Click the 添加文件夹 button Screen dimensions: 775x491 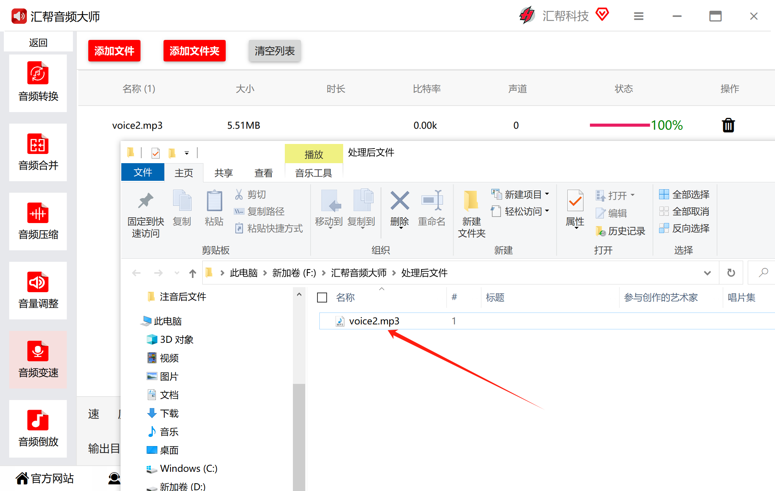[x=195, y=51]
